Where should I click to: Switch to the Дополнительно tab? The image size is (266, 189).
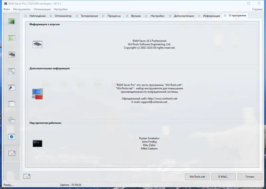(x=182, y=16)
